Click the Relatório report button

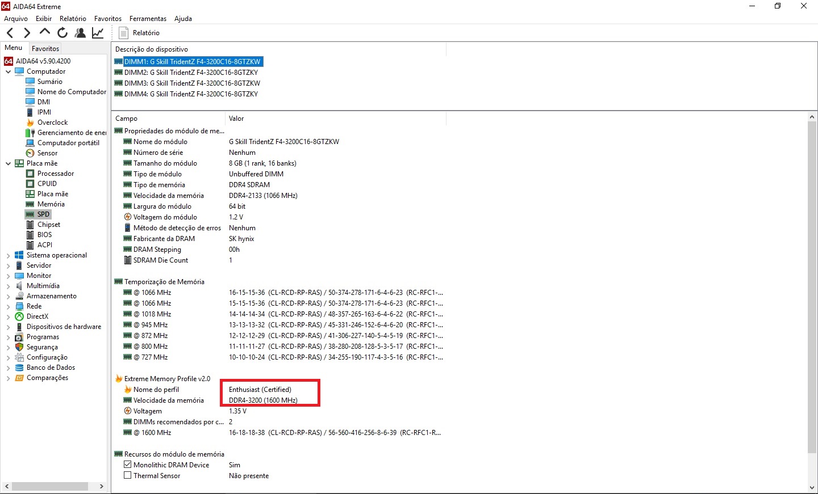[139, 33]
